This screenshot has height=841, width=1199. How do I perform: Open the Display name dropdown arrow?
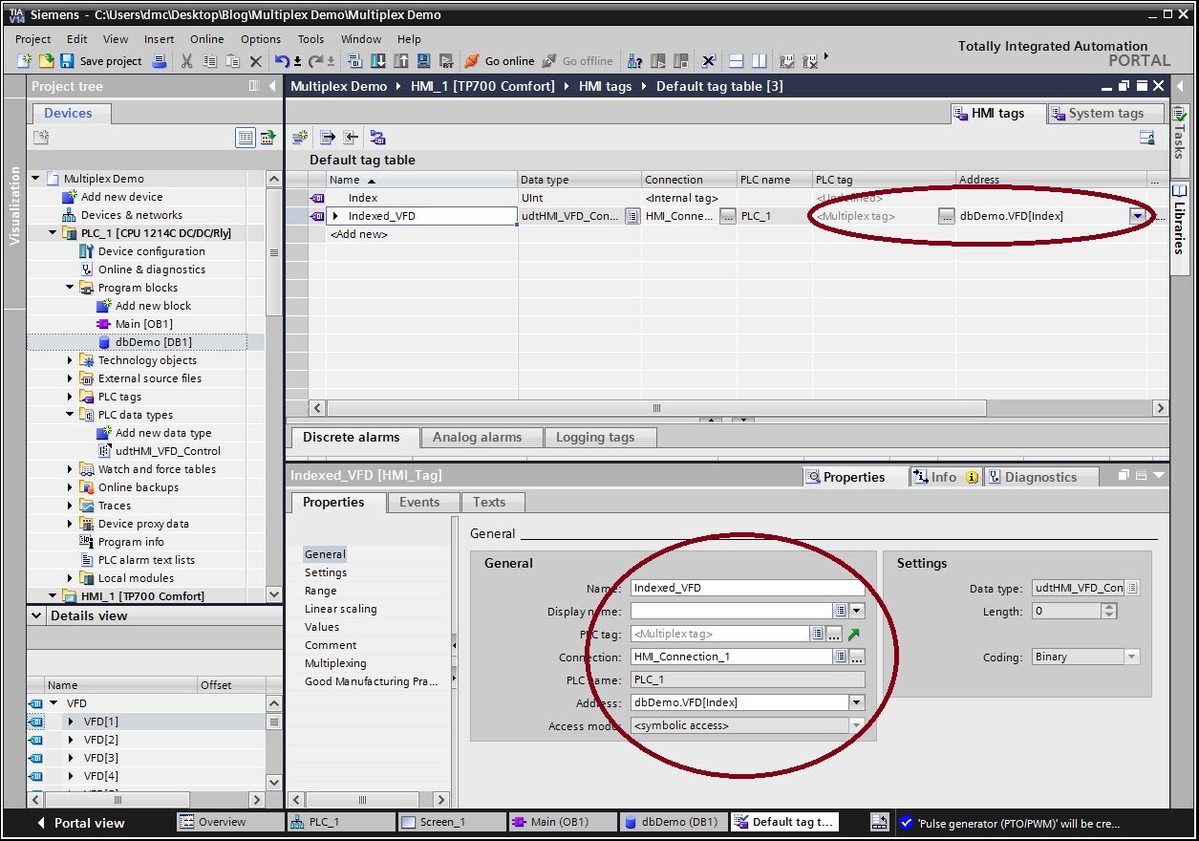click(x=857, y=611)
